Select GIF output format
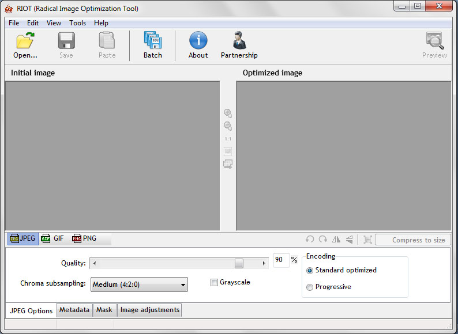The image size is (458, 334). click(x=52, y=238)
